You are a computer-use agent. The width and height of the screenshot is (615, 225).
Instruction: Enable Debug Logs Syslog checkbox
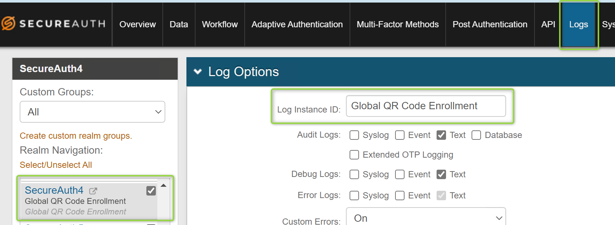354,174
